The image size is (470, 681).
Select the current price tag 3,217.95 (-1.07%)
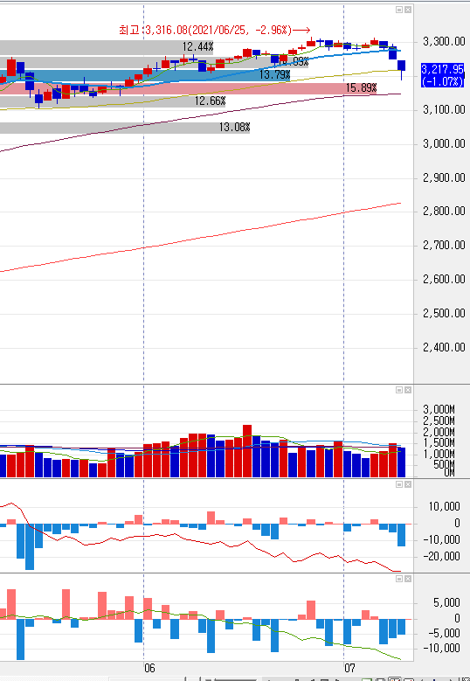coord(442,75)
